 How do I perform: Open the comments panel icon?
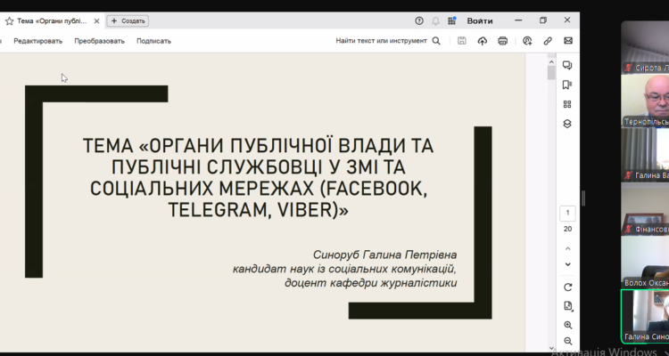coord(567,65)
